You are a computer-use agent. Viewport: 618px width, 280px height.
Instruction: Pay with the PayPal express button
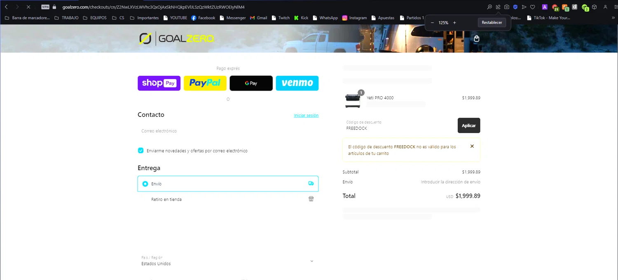point(205,83)
